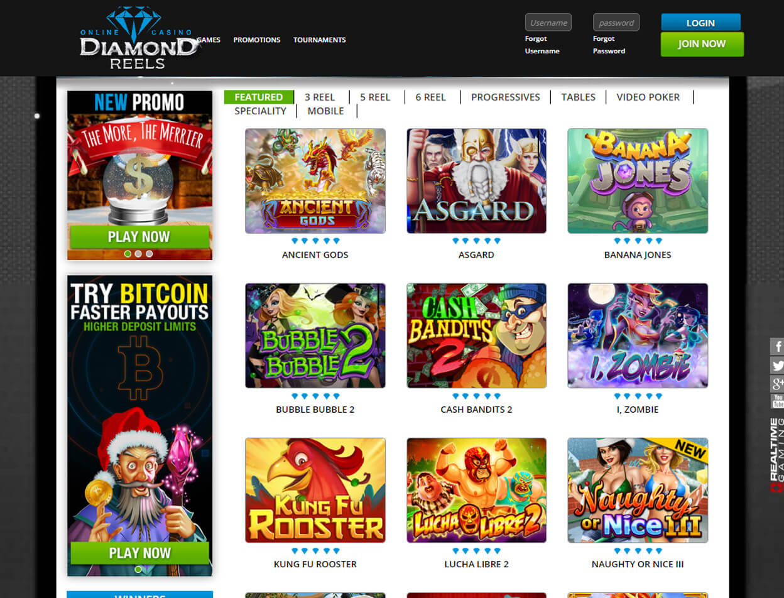This screenshot has width=784, height=598.
Task: Click the NAUGHTY OR NICE III title text
Action: pyautogui.click(x=638, y=564)
